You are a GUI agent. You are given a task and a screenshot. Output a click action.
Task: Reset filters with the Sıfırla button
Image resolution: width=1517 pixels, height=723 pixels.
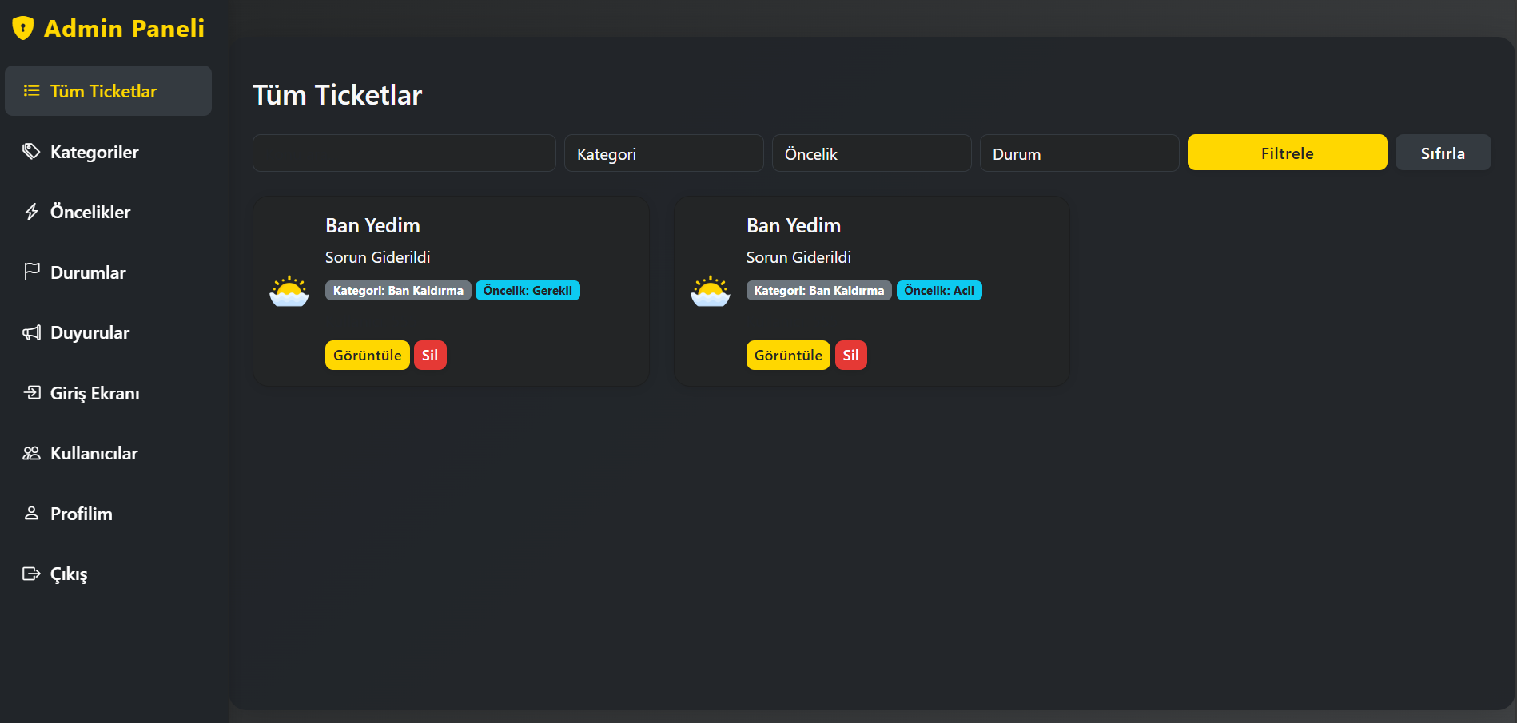[x=1443, y=153]
